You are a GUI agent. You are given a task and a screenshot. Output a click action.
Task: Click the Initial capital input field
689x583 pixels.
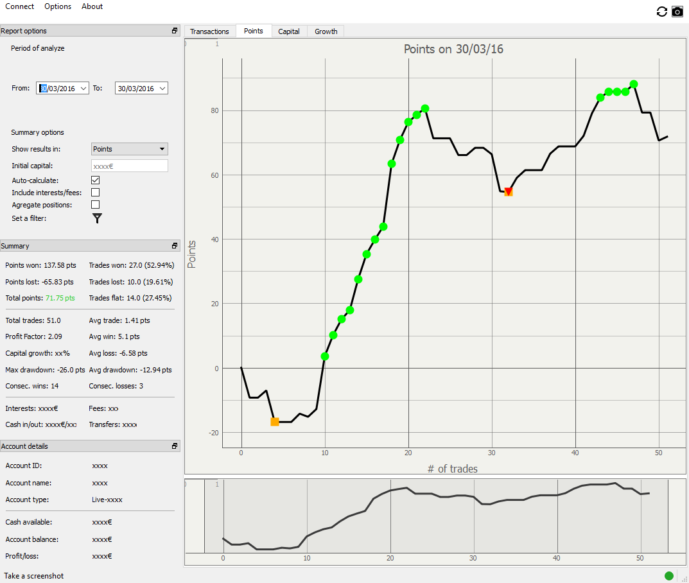[x=130, y=166]
